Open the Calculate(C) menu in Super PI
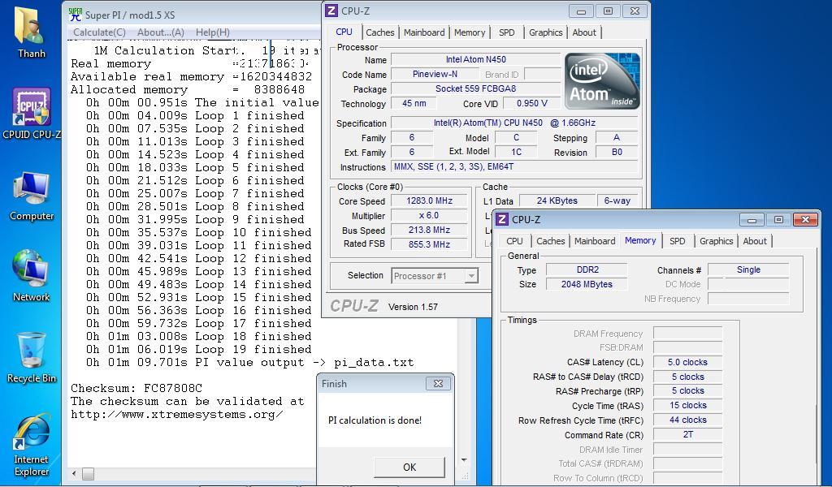 [99, 32]
